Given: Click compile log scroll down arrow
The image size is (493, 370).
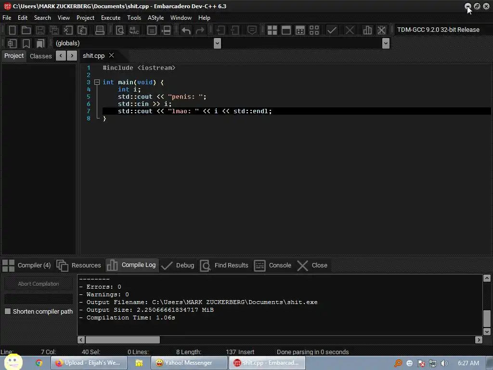Looking at the screenshot, I should coord(487,331).
